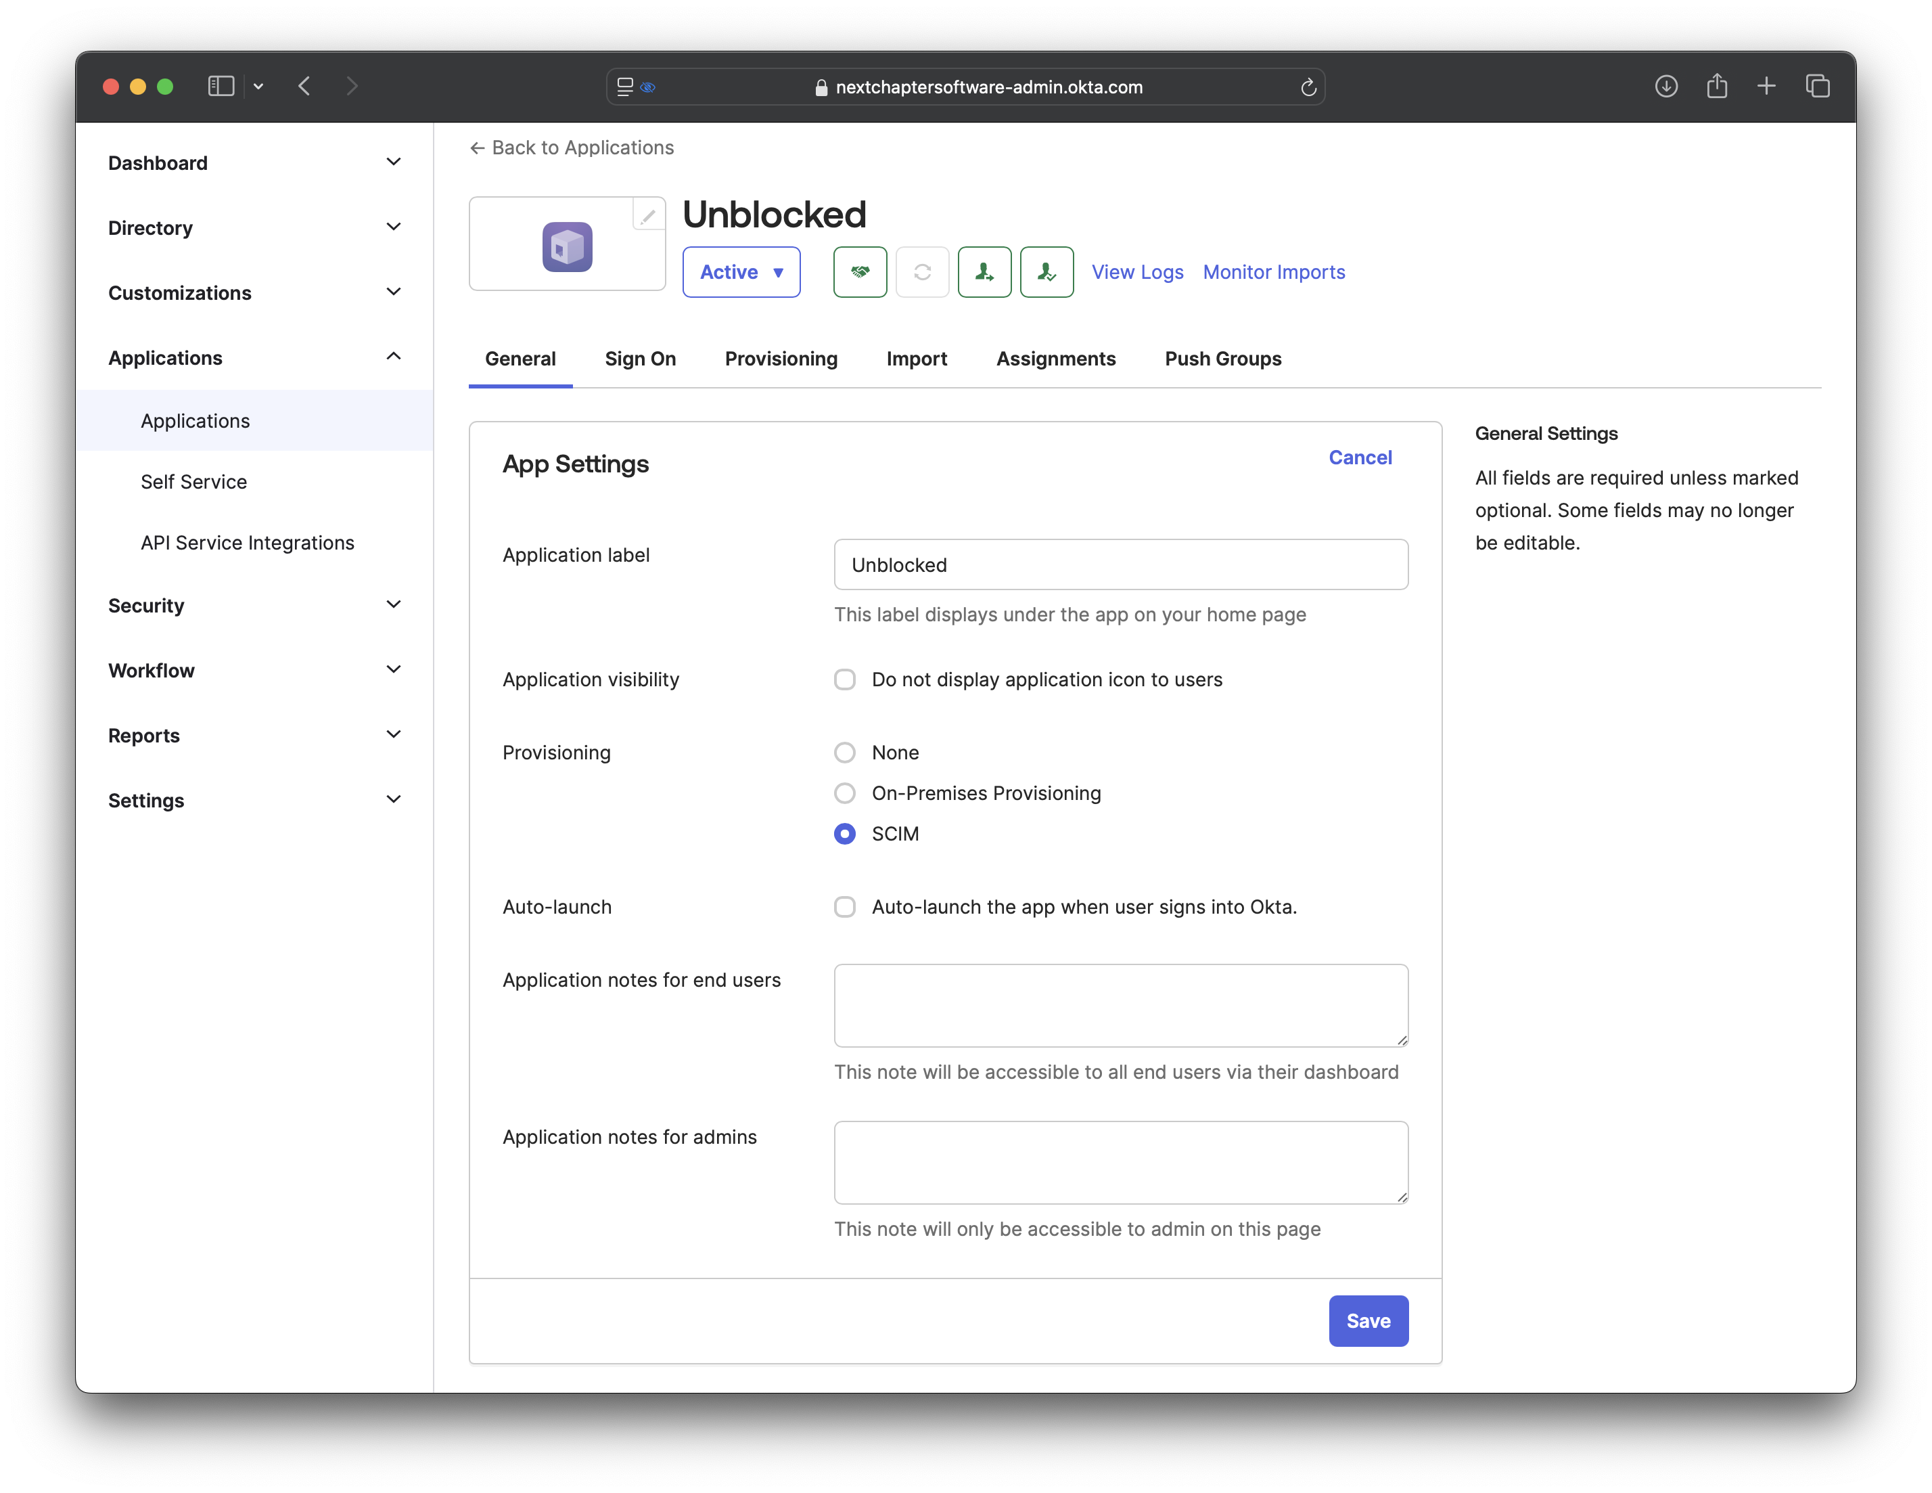Click the Safari share icon
Image resolution: width=1932 pixels, height=1493 pixels.
coord(1716,86)
